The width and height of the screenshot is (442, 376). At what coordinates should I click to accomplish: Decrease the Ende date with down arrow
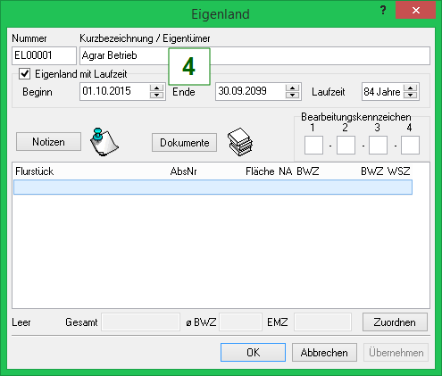[292, 95]
